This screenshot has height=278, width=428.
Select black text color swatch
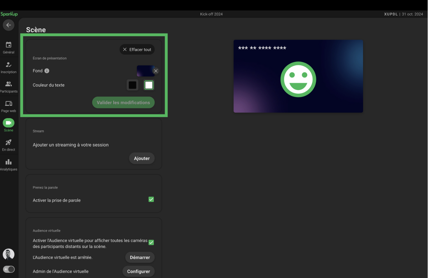132,85
